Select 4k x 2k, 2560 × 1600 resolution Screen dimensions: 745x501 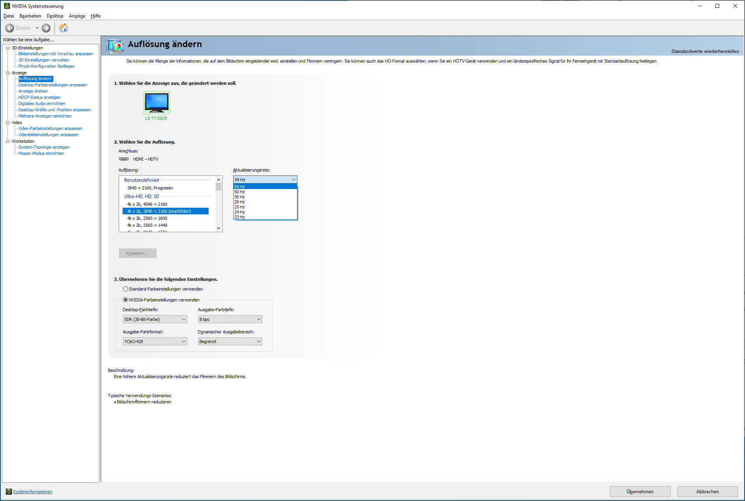tap(147, 218)
